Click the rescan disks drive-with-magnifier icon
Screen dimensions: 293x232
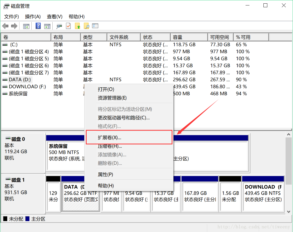tap(59, 26)
